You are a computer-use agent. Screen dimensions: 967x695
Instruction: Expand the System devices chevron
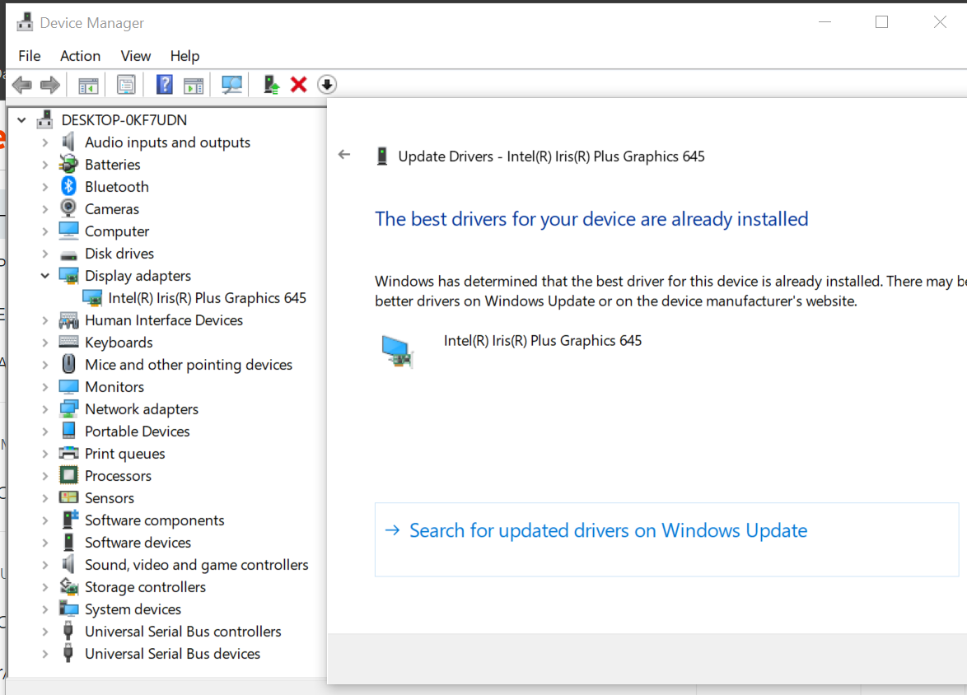[x=45, y=609]
